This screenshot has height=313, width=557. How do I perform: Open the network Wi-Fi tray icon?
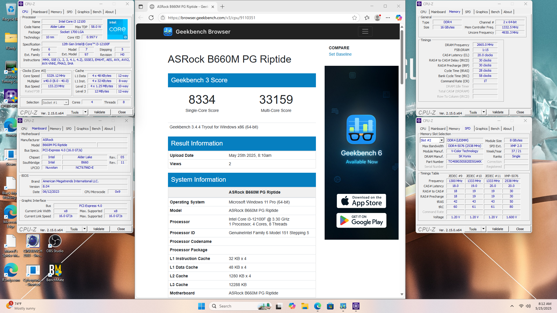coord(521,306)
